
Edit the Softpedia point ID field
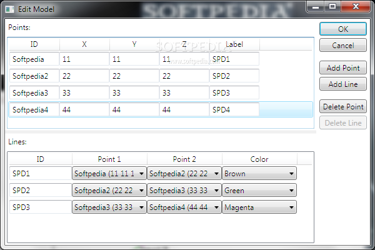[34, 59]
